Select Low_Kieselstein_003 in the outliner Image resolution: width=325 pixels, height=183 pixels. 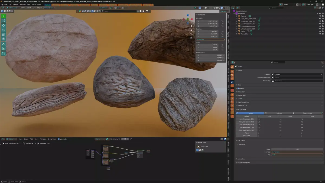(x=248, y=24)
